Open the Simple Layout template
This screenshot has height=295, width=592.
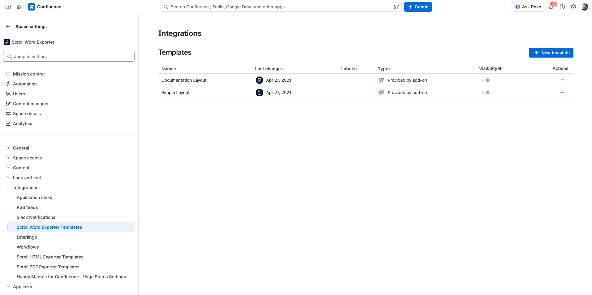point(175,93)
